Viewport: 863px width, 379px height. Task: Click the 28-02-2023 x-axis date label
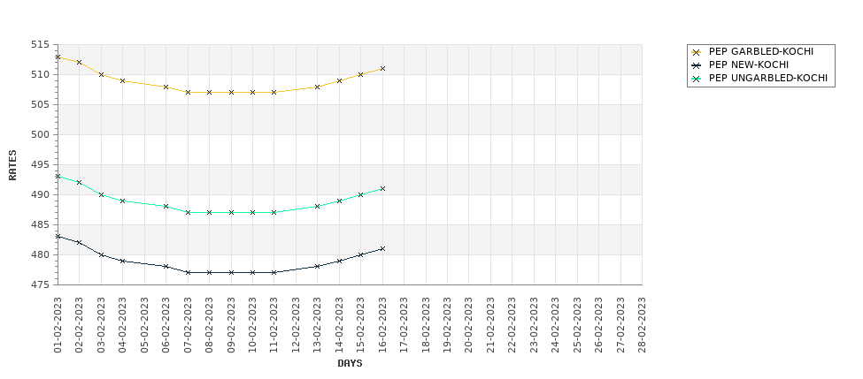[643, 324]
